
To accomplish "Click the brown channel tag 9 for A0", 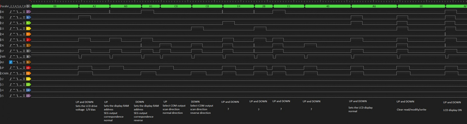I will point(28,62).
